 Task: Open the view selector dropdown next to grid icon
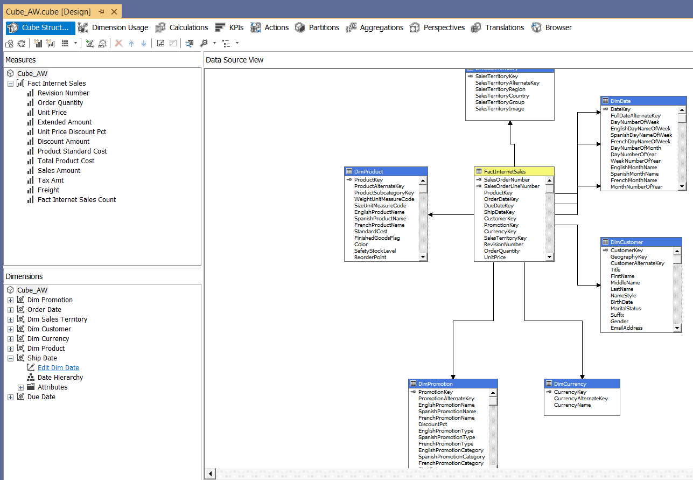pos(76,43)
